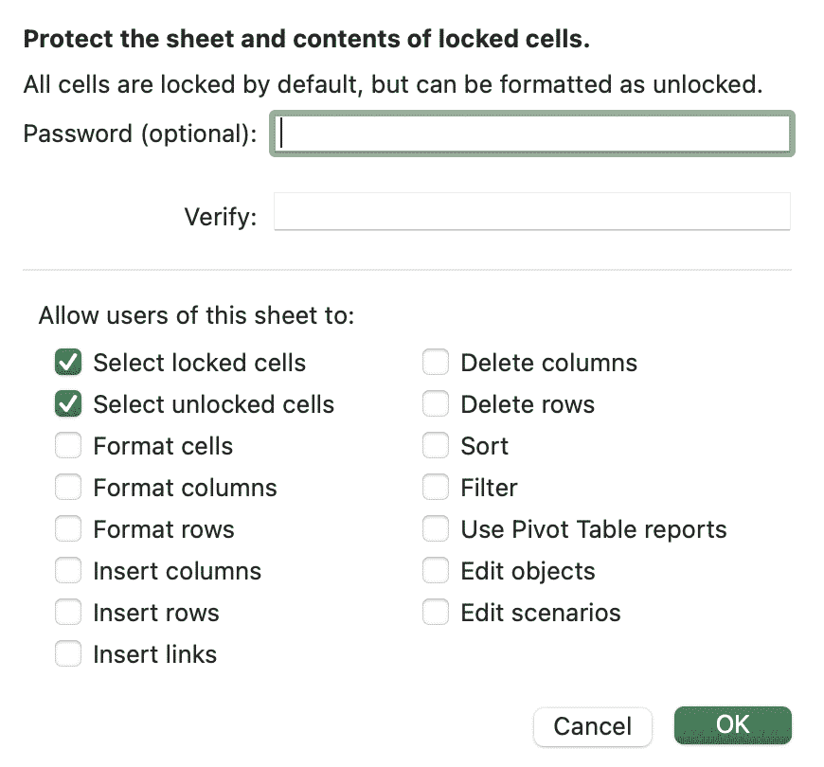This screenshot has width=824, height=767.
Task: Click into the Password (optional) field
Action: 531,134
